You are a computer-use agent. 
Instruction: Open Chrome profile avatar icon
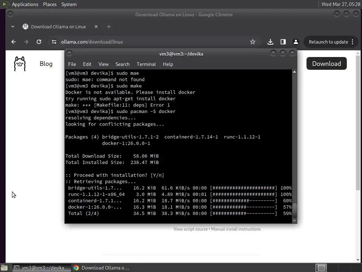coord(296,42)
